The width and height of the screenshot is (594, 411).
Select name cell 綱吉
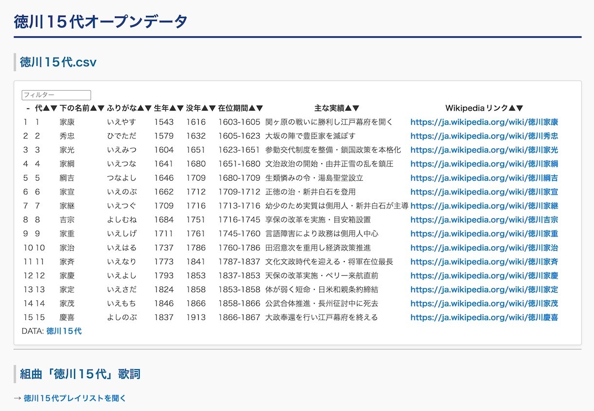(x=67, y=178)
